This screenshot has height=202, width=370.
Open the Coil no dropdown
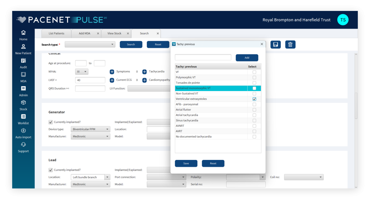tap(304, 177)
